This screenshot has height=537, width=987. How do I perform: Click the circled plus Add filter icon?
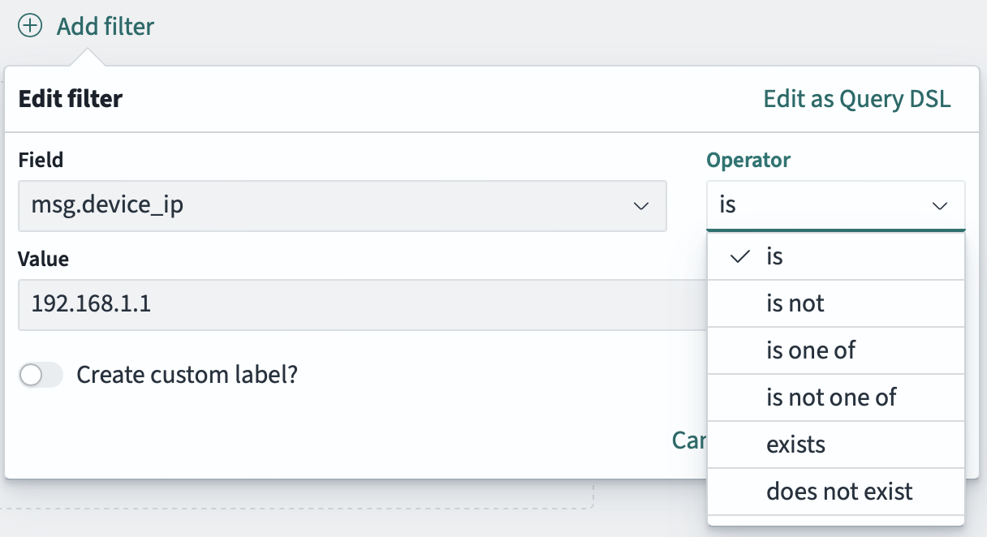pos(30,25)
